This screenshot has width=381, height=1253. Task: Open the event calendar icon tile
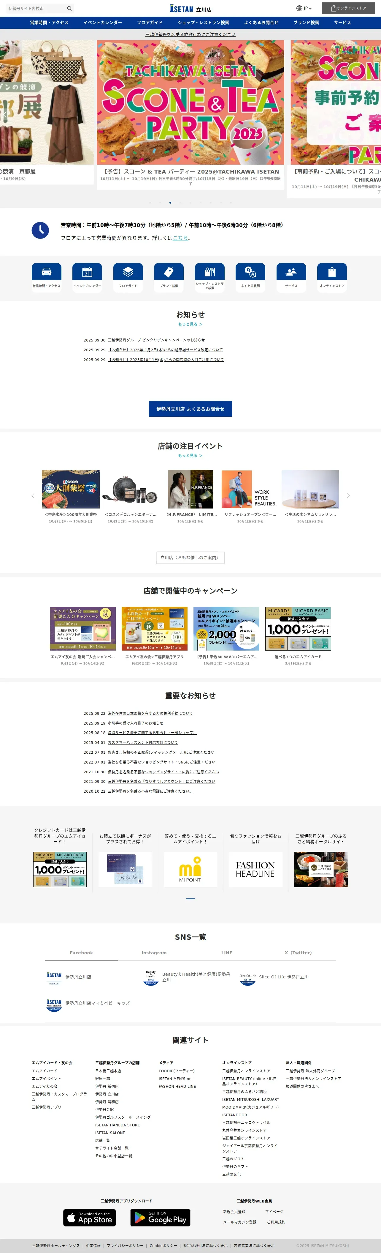(87, 272)
